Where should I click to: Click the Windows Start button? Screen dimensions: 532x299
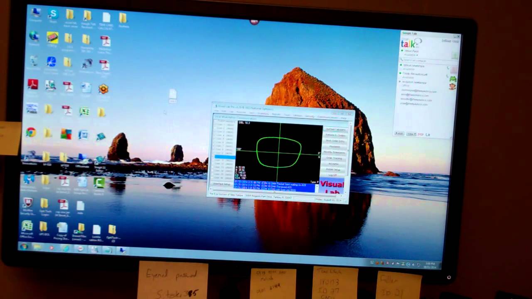pos(24,247)
